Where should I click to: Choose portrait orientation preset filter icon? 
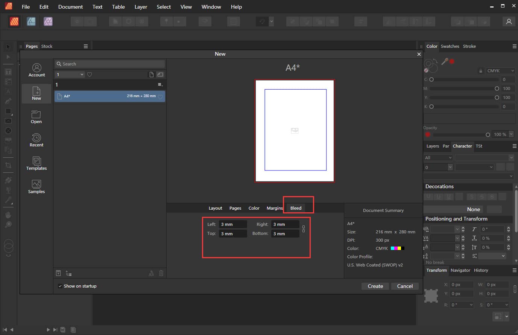[151, 75]
